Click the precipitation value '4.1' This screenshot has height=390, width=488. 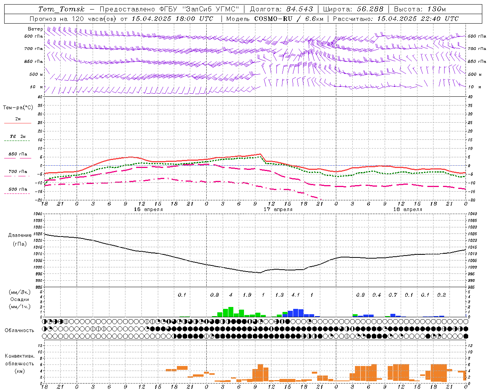295,295
